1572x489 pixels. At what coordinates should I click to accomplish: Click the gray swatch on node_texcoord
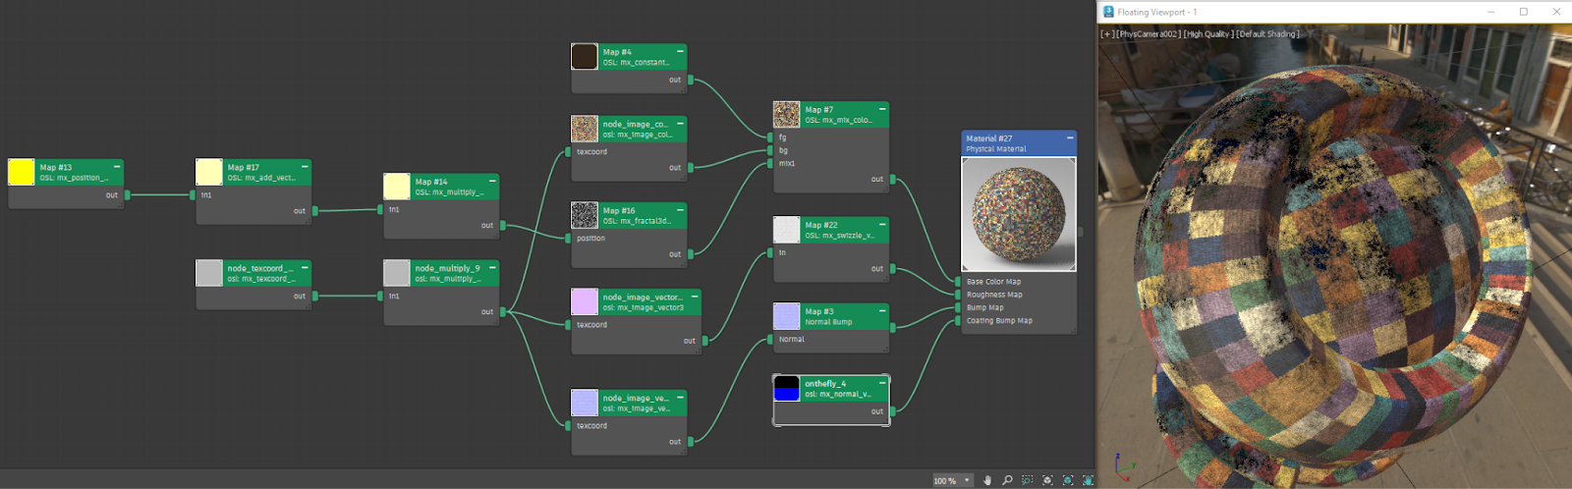209,272
